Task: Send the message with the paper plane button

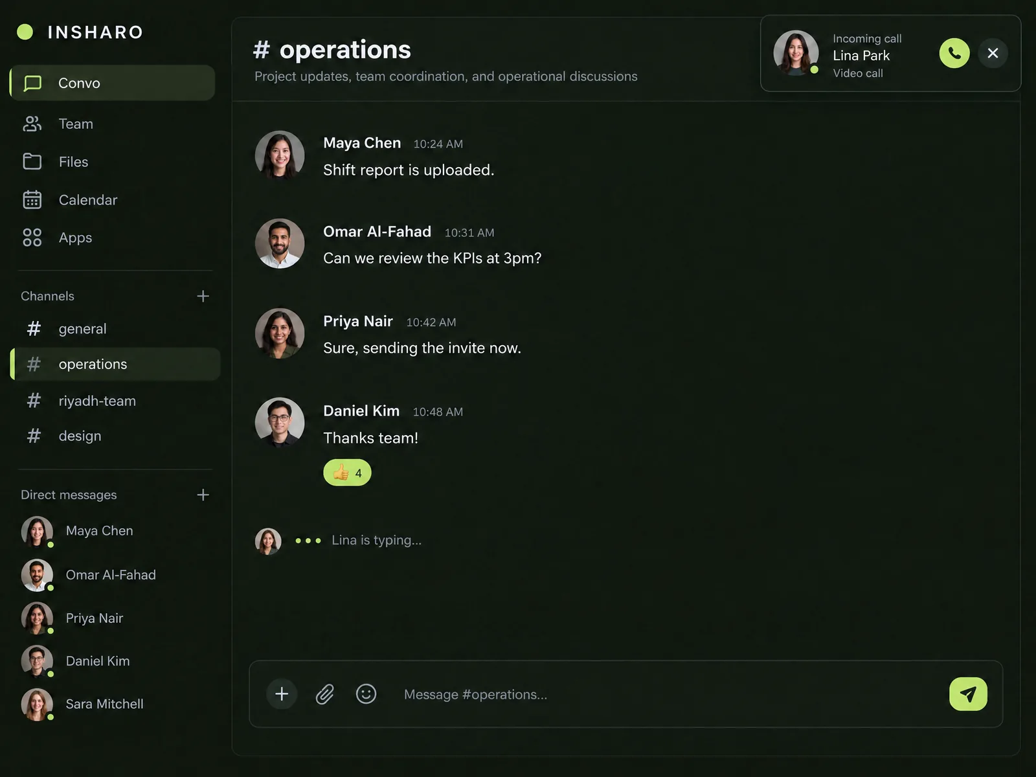Action: [x=968, y=694]
